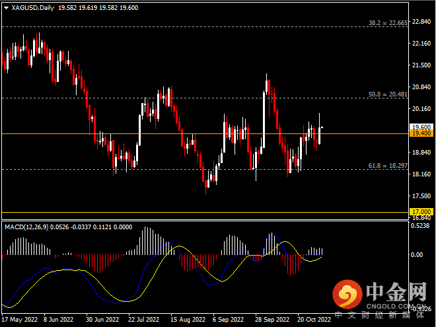Click the 8 Jun 2022 date label

[58, 319]
